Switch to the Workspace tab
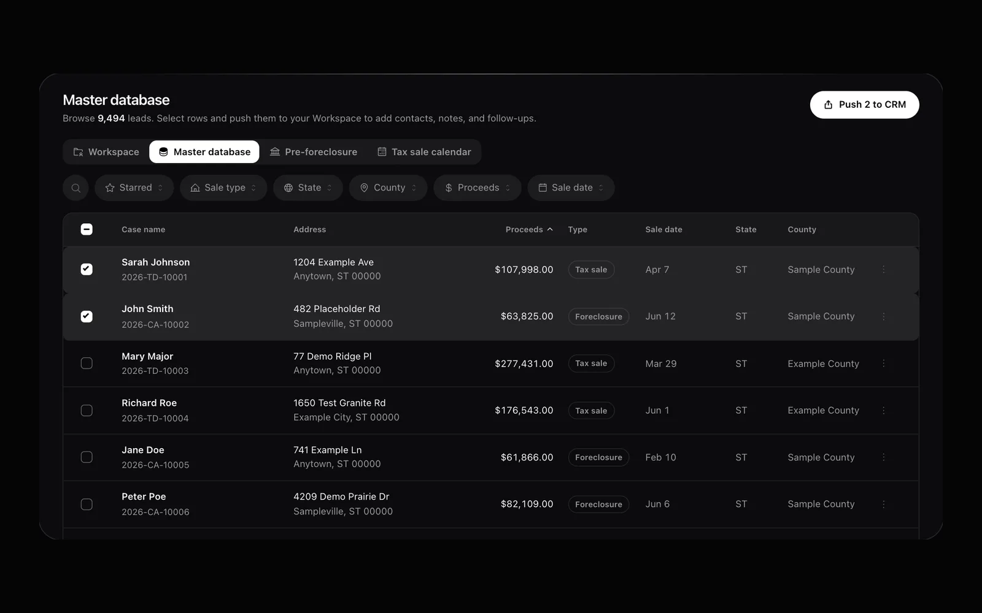The width and height of the screenshot is (982, 613). coord(106,152)
